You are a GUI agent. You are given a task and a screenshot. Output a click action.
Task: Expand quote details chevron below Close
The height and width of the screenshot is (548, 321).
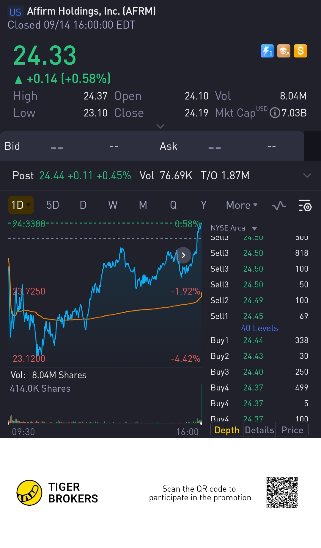tap(160, 127)
